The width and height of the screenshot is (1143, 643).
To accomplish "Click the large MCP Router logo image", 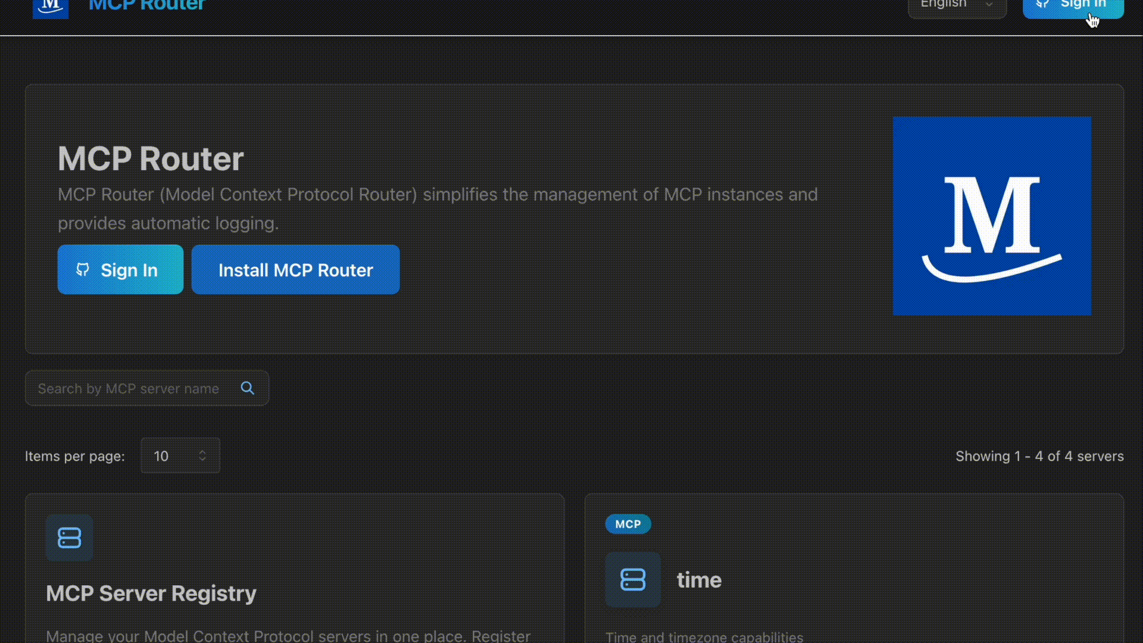I will 992,216.
